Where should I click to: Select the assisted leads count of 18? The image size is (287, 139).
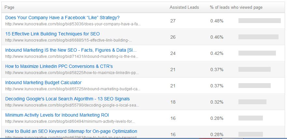tap(173, 102)
